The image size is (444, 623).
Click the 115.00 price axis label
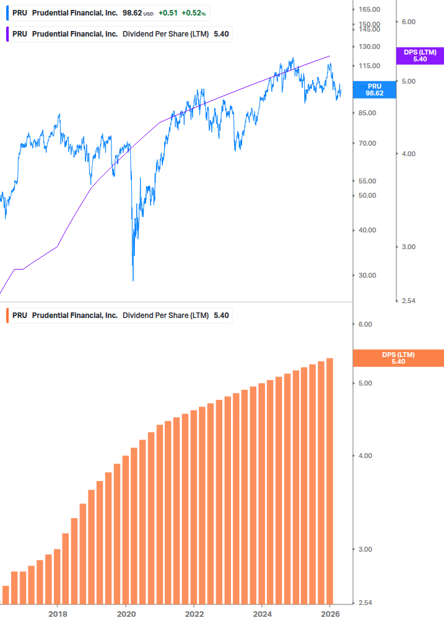(370, 66)
